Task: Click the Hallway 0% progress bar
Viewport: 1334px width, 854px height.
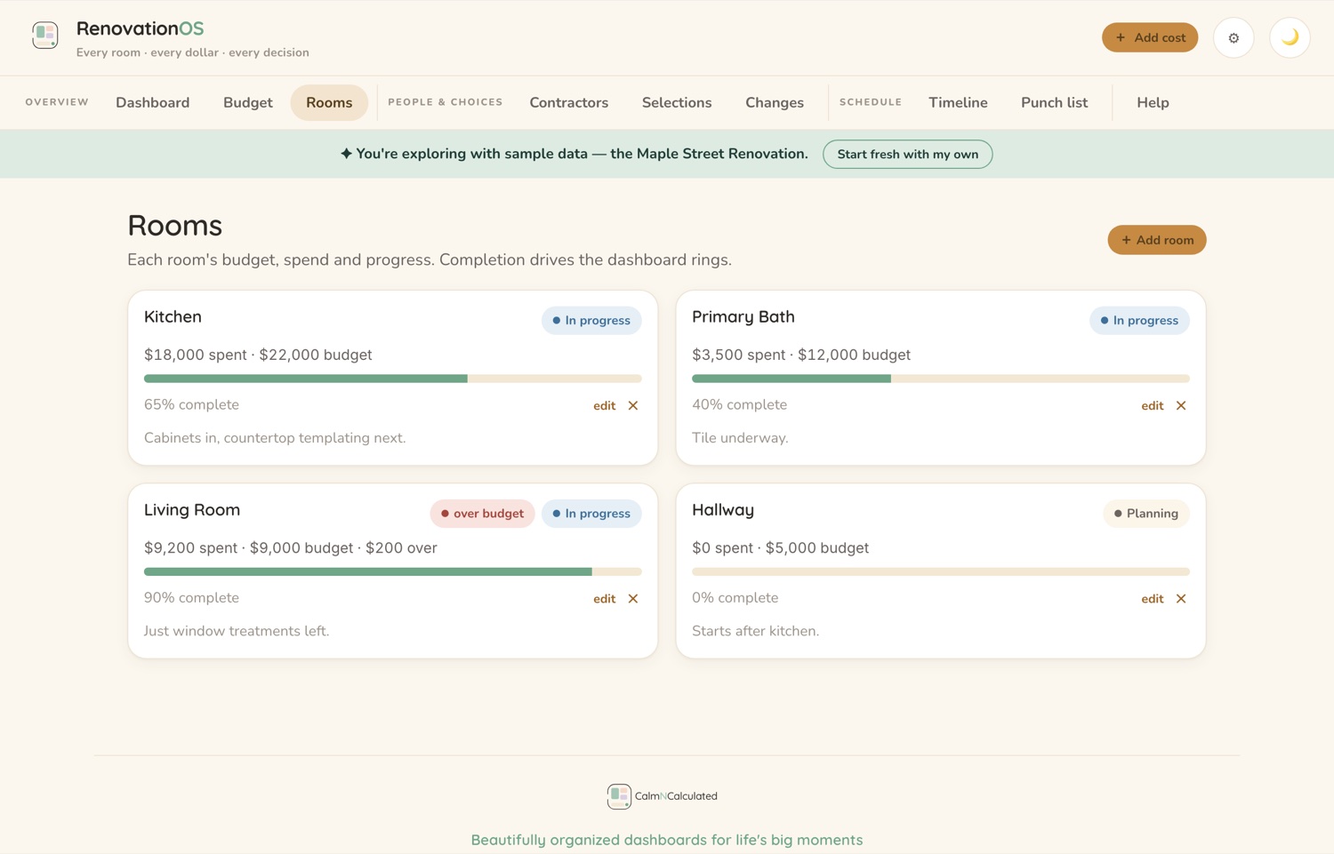Action: (x=941, y=571)
